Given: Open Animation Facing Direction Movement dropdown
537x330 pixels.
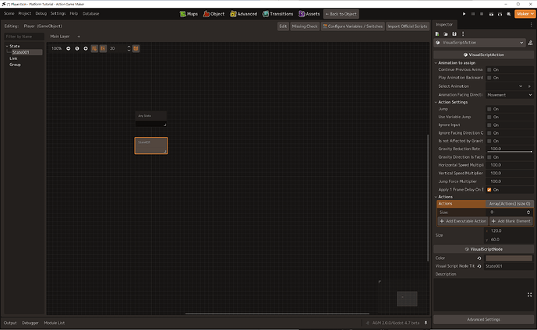Looking at the screenshot, I should click(509, 95).
